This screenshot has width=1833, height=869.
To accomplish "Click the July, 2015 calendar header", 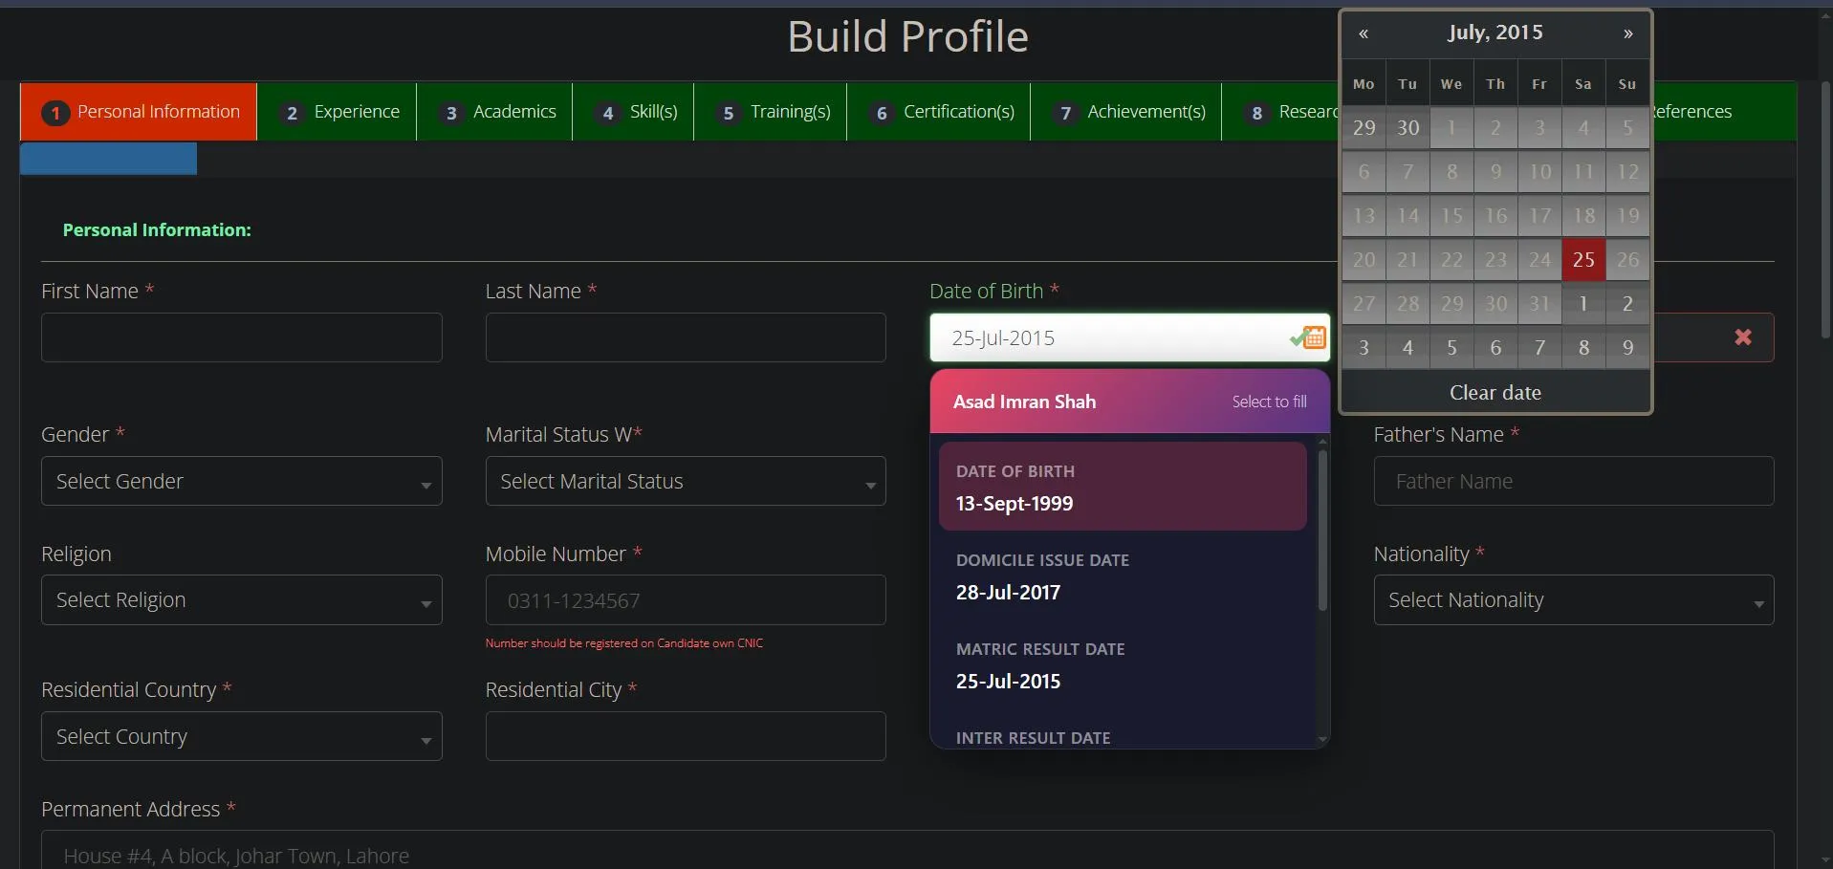I will [x=1495, y=33].
